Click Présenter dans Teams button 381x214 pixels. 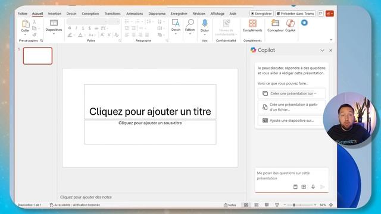295,14
